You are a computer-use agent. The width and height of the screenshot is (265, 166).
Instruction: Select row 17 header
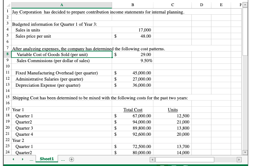[x=7, y=109]
